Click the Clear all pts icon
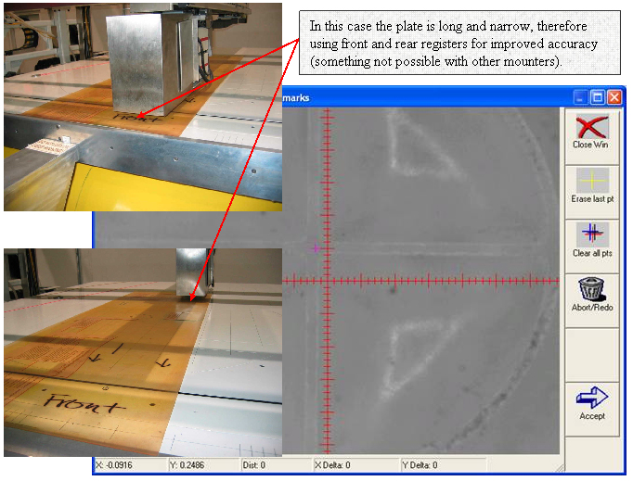Screen dimensions: 633x481 (592, 234)
